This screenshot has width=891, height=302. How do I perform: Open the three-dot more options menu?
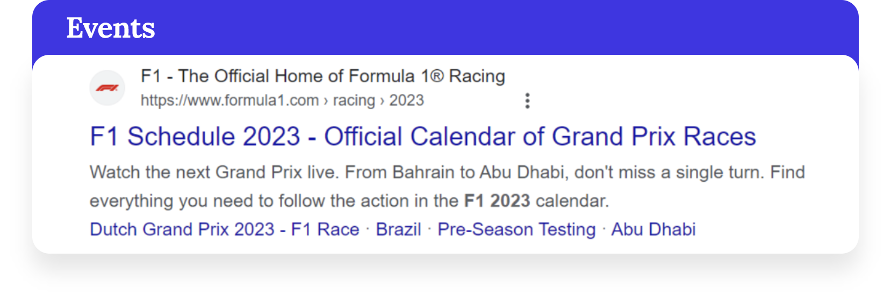(527, 100)
